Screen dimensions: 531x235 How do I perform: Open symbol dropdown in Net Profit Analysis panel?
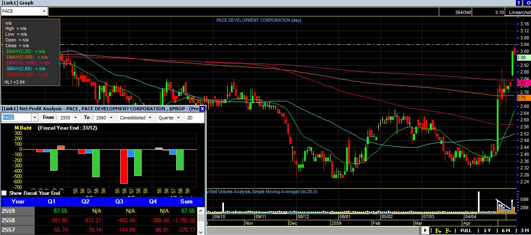coord(35,117)
